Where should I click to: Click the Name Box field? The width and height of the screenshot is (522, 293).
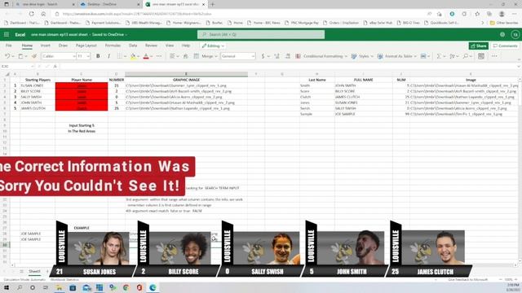click(17, 67)
